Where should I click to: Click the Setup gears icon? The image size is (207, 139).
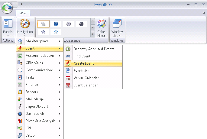tap(20, 135)
